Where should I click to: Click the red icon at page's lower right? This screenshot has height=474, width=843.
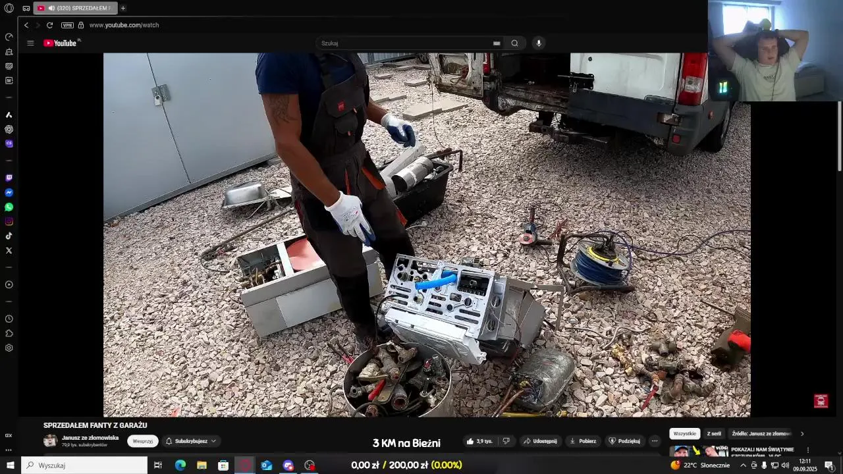pyautogui.click(x=821, y=401)
